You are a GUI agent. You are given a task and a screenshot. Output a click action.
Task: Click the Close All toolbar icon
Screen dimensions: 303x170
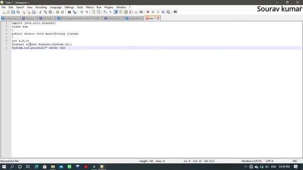coord(28,12)
